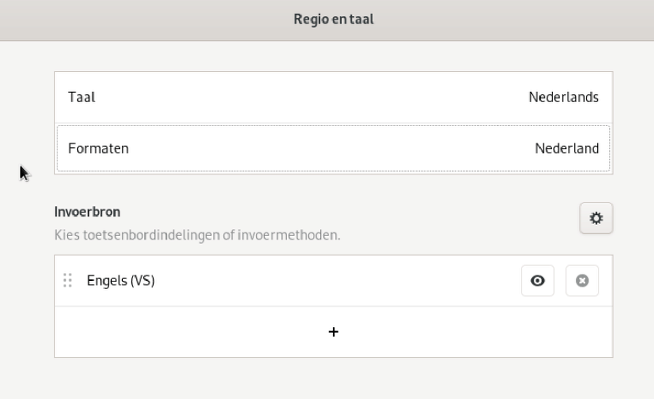Click the Formaten label text
Image resolution: width=654 pixels, height=399 pixels.
point(98,148)
